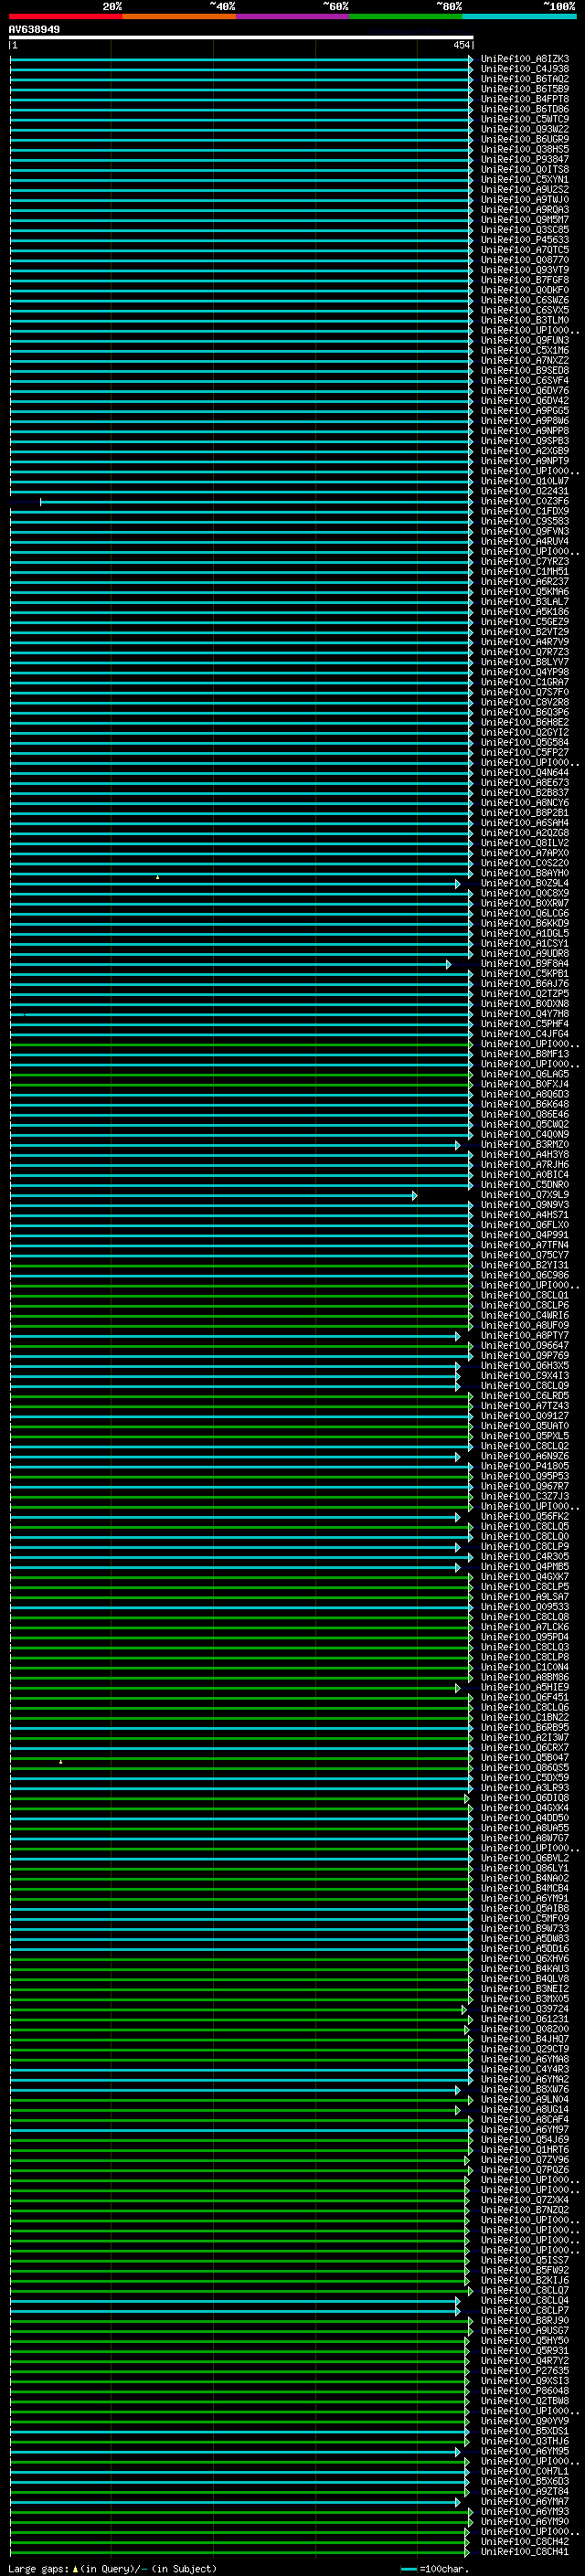
Task: Select the green ~80% legend segment
Action: coord(406,16)
